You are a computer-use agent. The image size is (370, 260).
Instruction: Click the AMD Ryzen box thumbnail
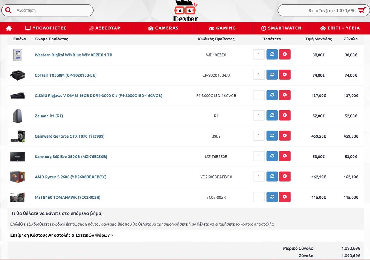pyautogui.click(x=17, y=177)
